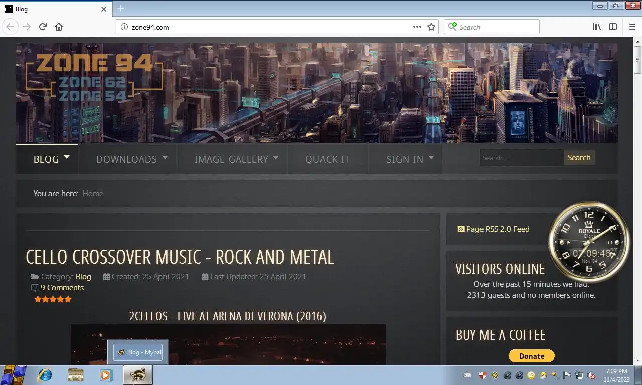Click the 7:09 PM taskbar clock
The height and width of the screenshot is (385, 642).
tap(616, 375)
